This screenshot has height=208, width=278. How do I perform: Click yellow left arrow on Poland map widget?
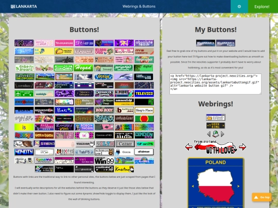[x=193, y=186]
